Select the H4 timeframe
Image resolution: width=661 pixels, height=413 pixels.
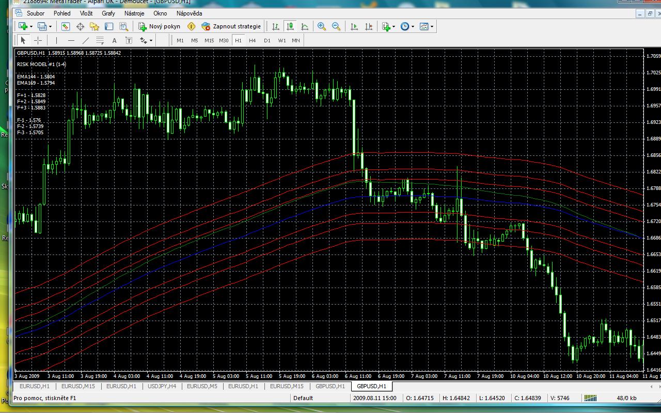point(252,40)
